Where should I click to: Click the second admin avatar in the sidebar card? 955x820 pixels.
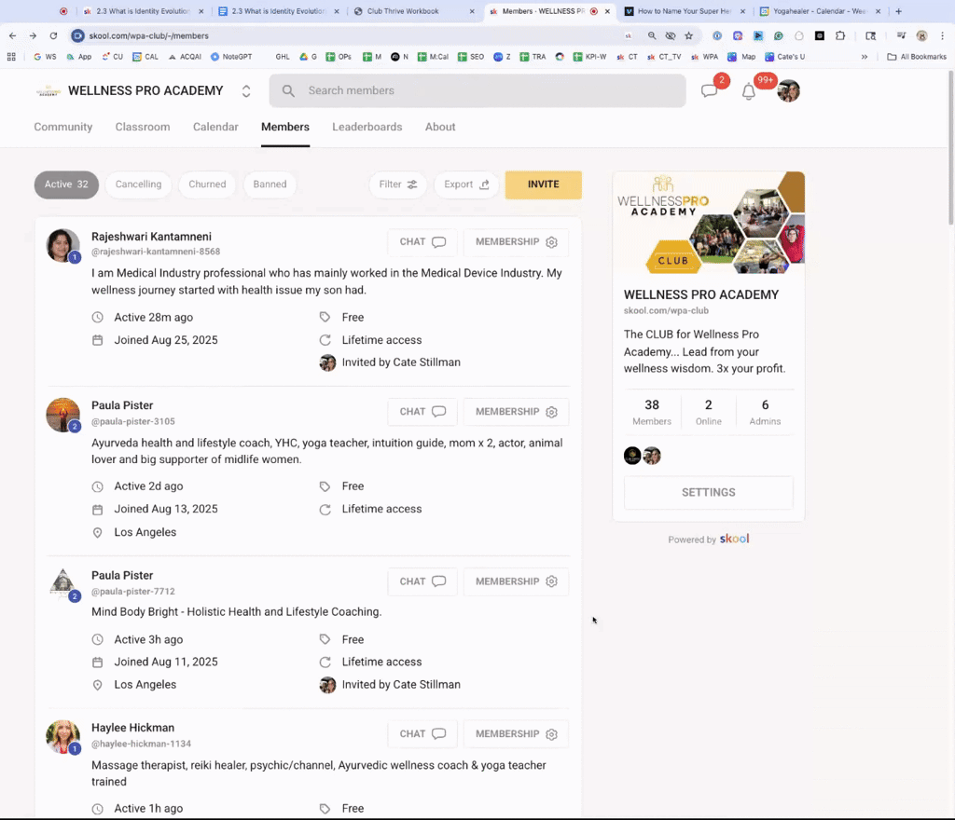[x=652, y=456]
